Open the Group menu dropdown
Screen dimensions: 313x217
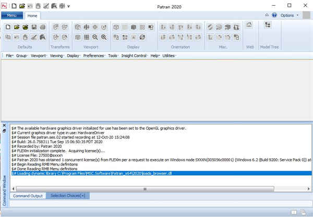(22, 56)
